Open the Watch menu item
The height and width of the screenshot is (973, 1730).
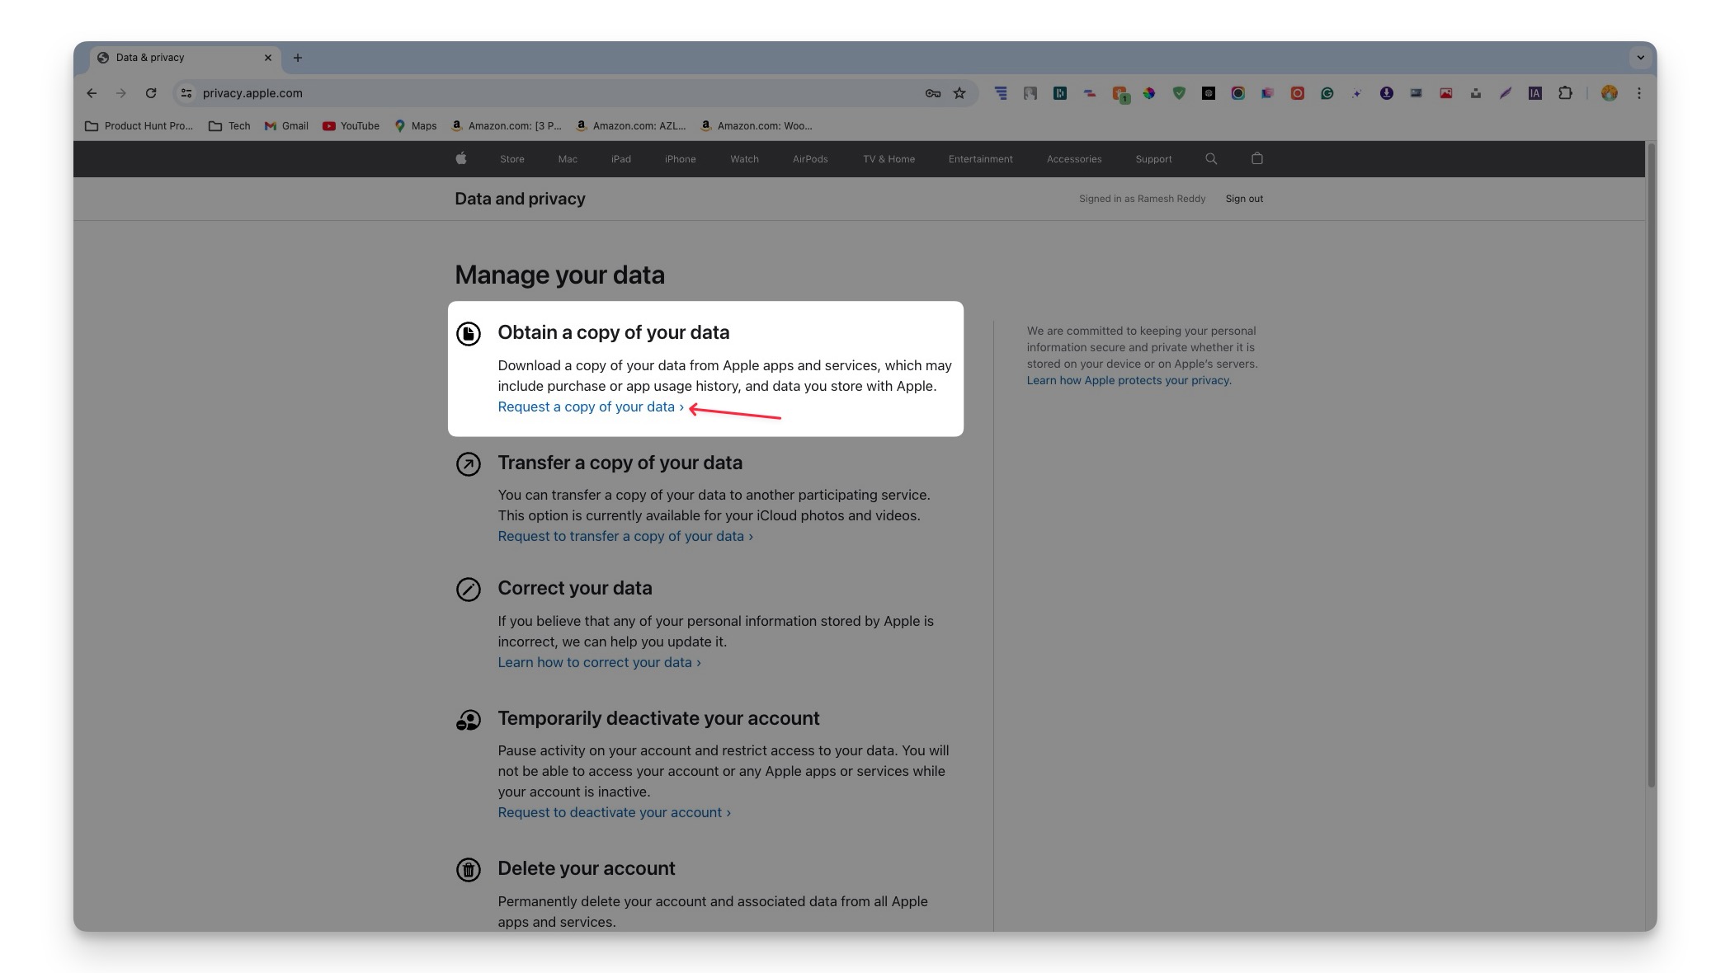[x=744, y=159]
